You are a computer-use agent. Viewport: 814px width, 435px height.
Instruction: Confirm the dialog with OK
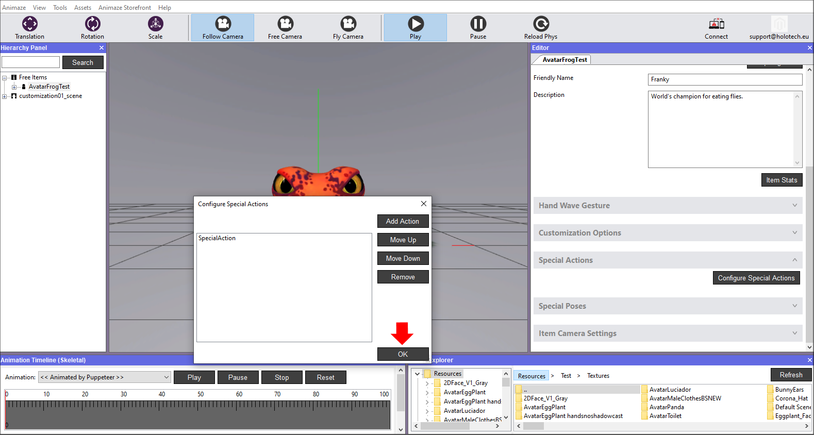403,354
